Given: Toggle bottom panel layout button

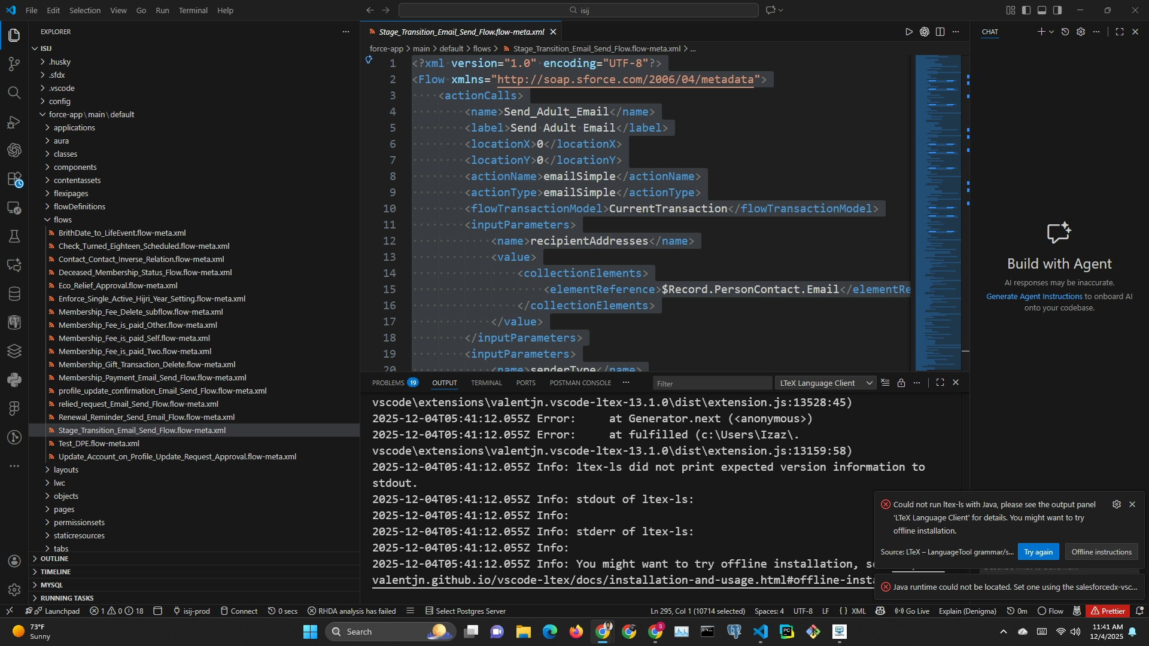Looking at the screenshot, I should [x=1042, y=10].
